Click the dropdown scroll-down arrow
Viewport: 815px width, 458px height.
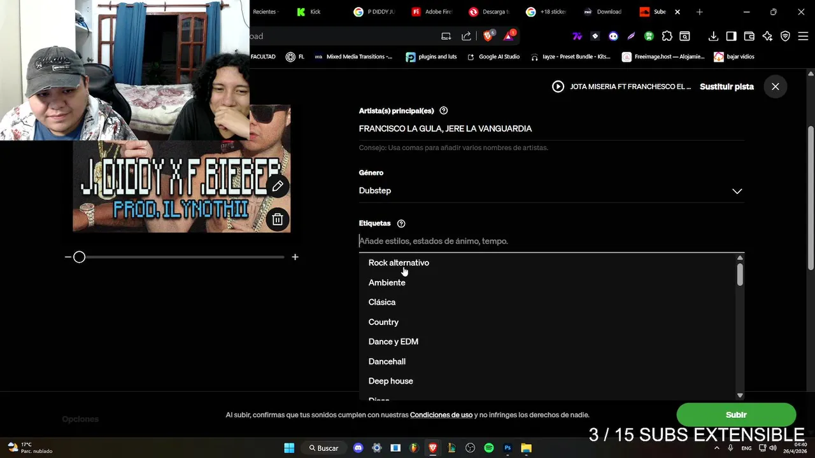click(x=740, y=396)
